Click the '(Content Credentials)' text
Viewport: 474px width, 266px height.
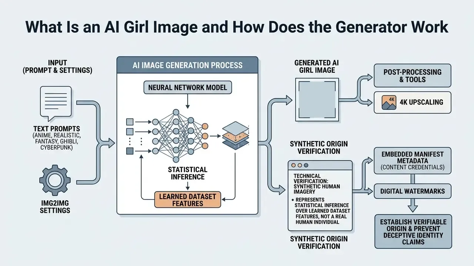click(x=412, y=167)
